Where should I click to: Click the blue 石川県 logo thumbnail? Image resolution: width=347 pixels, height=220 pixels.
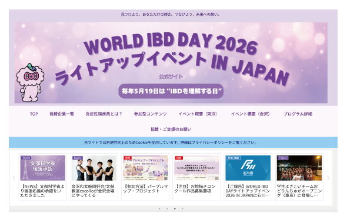point(248,168)
